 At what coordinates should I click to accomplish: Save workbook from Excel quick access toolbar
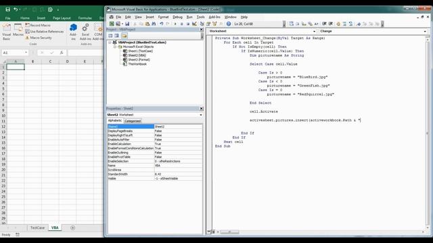[7, 9]
